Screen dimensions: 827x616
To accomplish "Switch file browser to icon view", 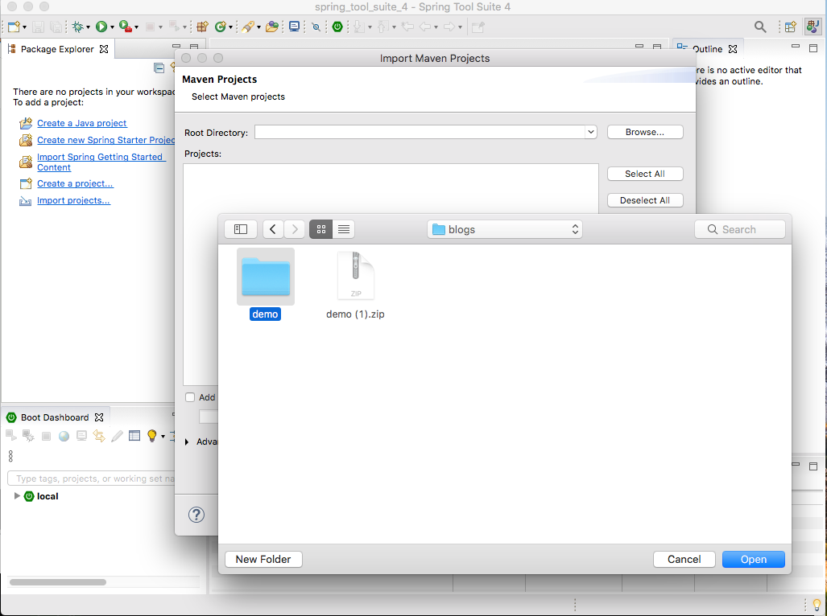I will tap(320, 229).
